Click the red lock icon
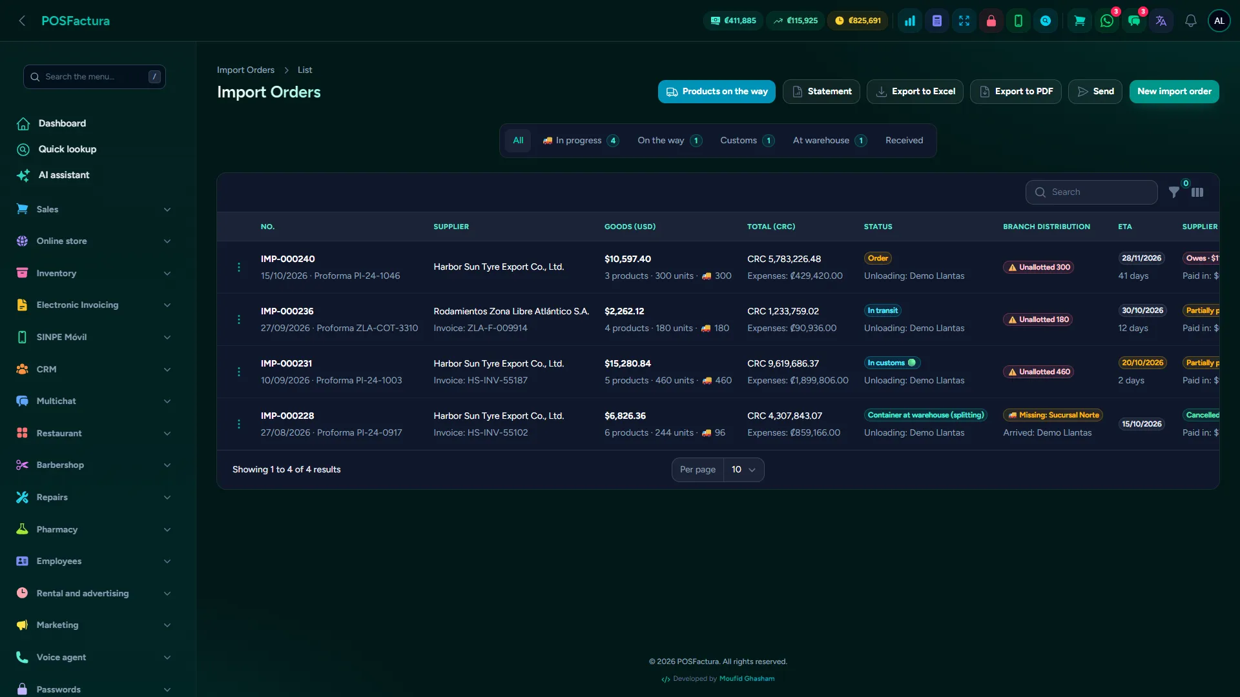This screenshot has height=697, width=1240. (x=991, y=21)
